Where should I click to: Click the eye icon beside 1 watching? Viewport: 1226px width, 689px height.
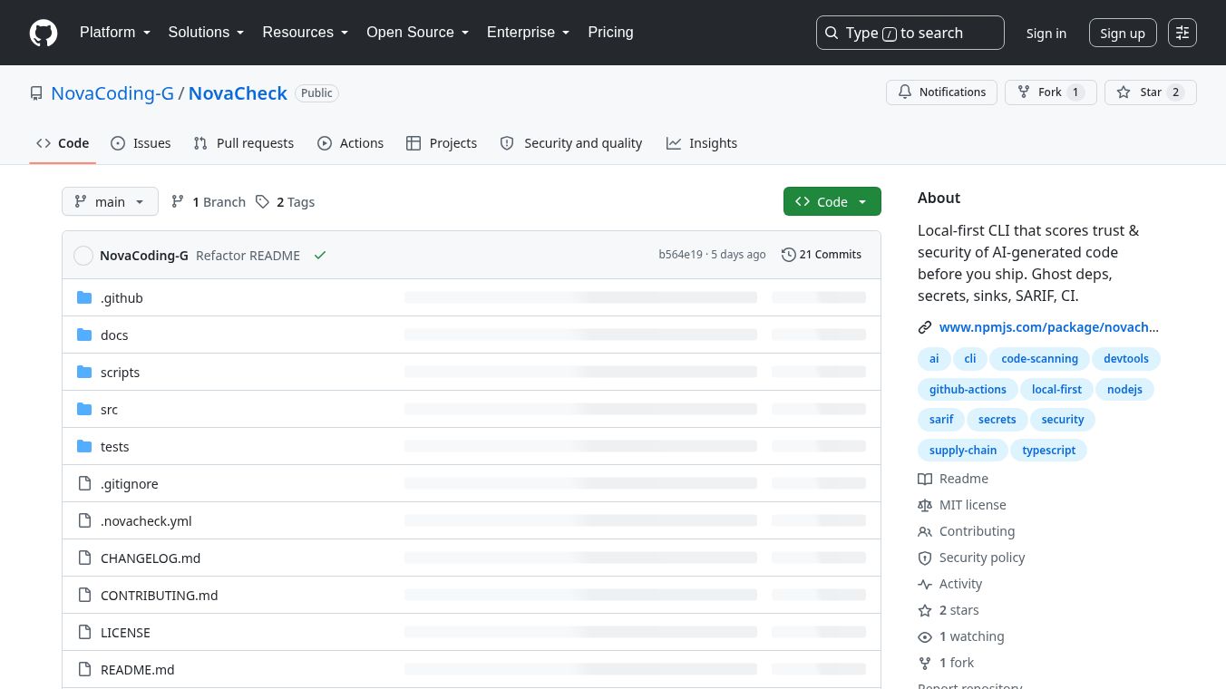tap(925, 636)
